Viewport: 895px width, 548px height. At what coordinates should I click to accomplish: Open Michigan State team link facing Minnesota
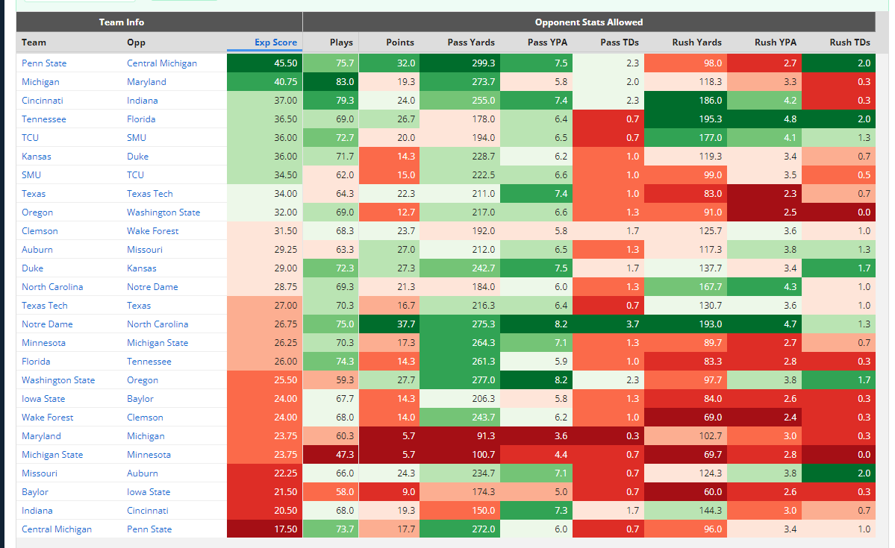(52, 455)
